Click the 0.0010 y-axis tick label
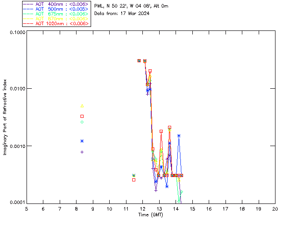 pos(18,146)
